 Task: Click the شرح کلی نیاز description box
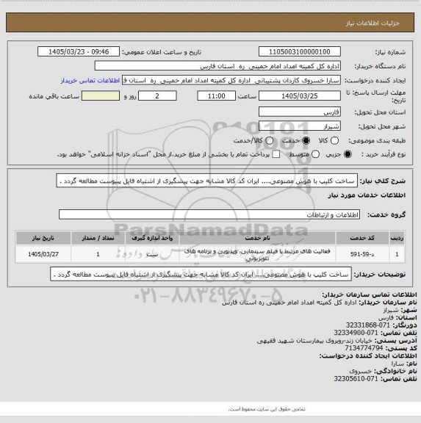click(x=207, y=181)
